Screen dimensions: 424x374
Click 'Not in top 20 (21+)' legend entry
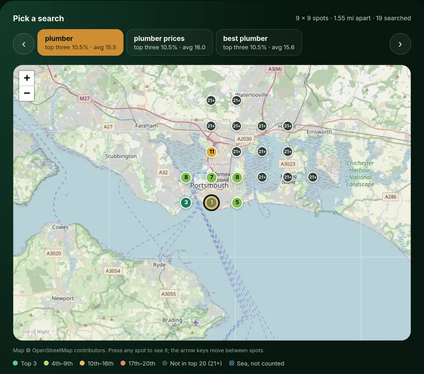tap(192, 364)
